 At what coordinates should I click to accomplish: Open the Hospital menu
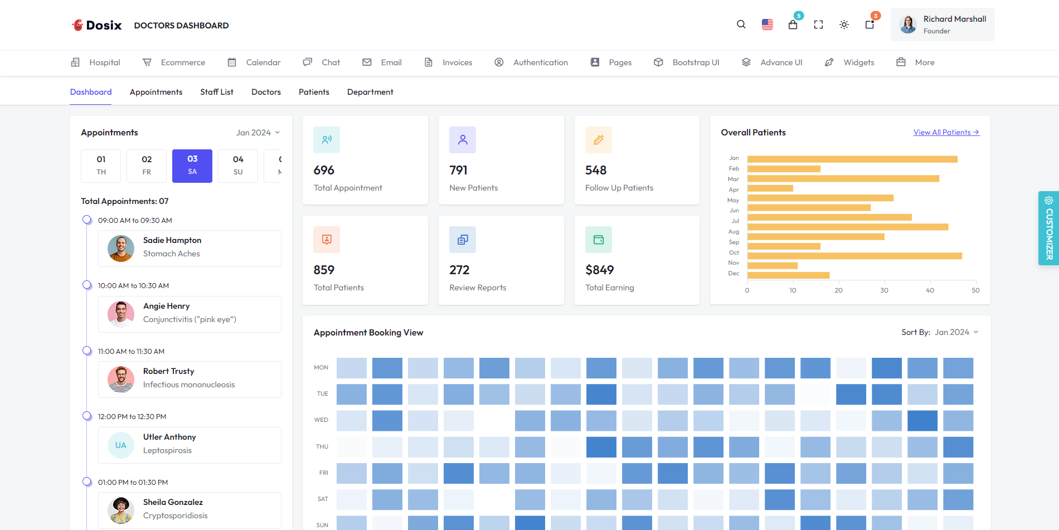95,62
